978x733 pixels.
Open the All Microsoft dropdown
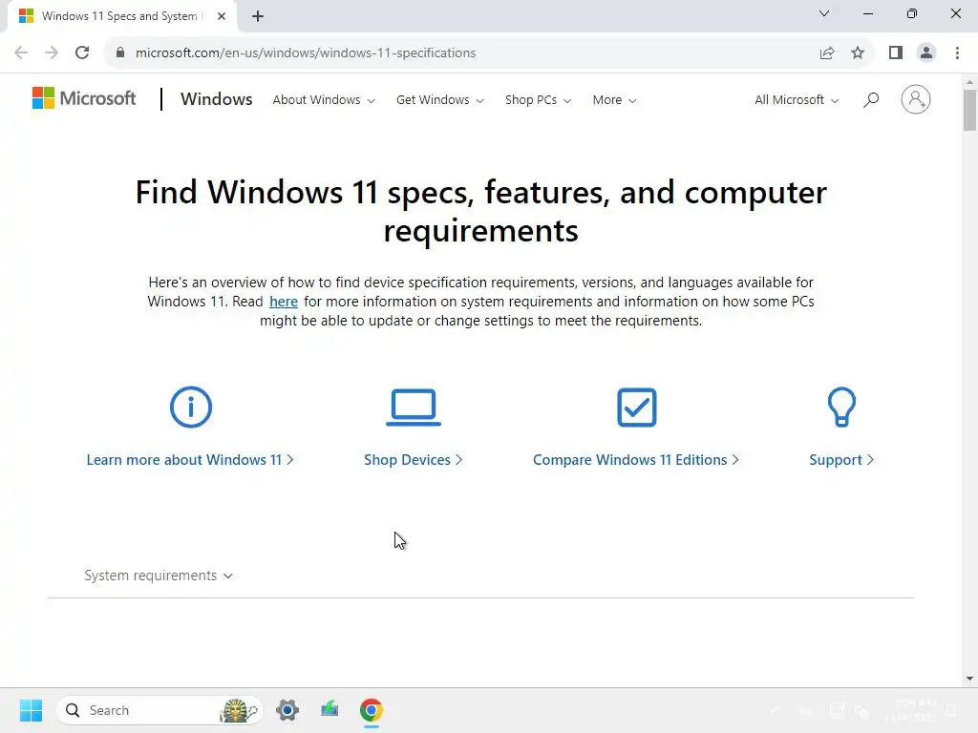pyautogui.click(x=797, y=99)
